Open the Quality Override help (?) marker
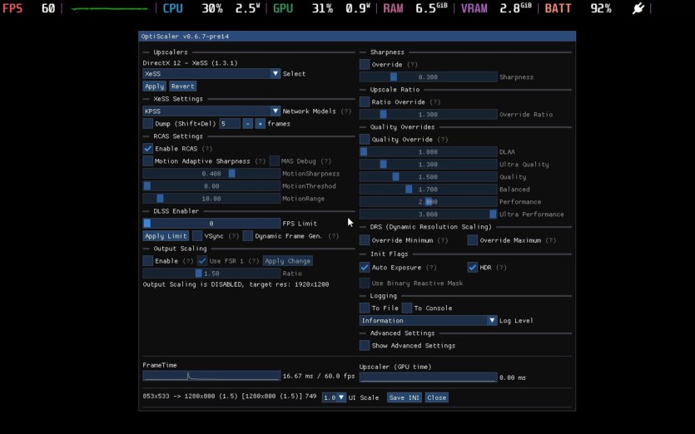The height and width of the screenshot is (434, 695). click(442, 140)
